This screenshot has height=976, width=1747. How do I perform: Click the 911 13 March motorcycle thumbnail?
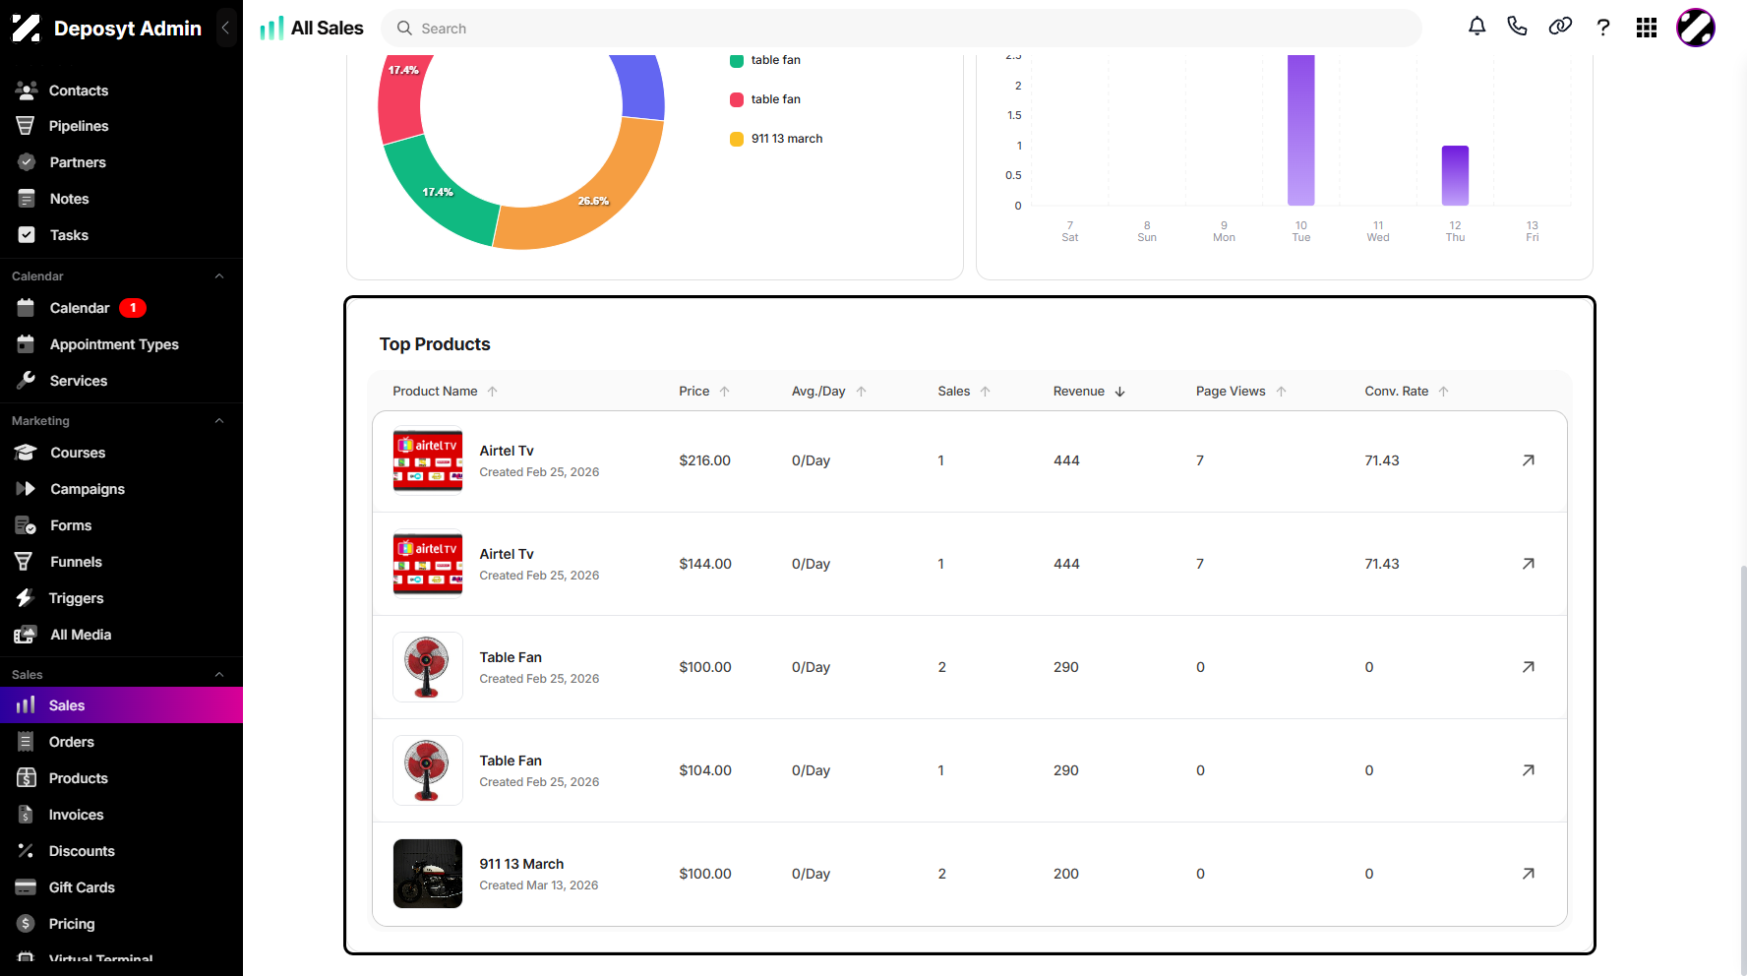coord(428,874)
